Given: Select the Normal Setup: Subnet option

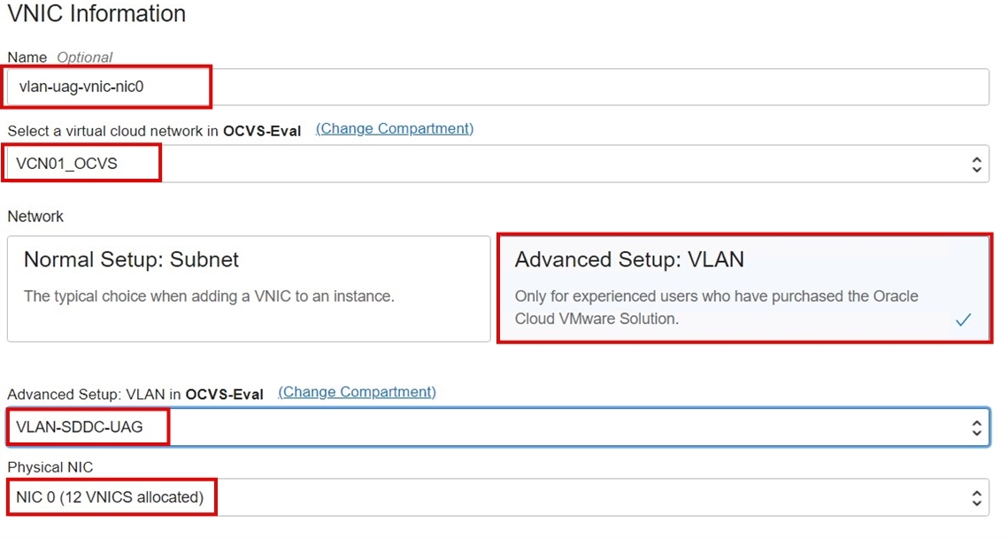Looking at the screenshot, I should click(248, 288).
